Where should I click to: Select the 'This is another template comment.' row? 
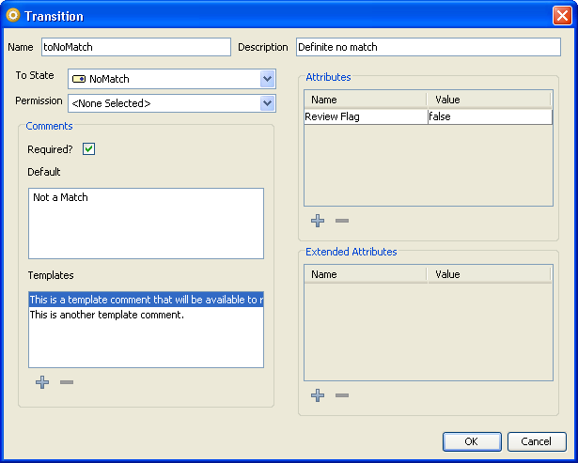tap(146, 315)
